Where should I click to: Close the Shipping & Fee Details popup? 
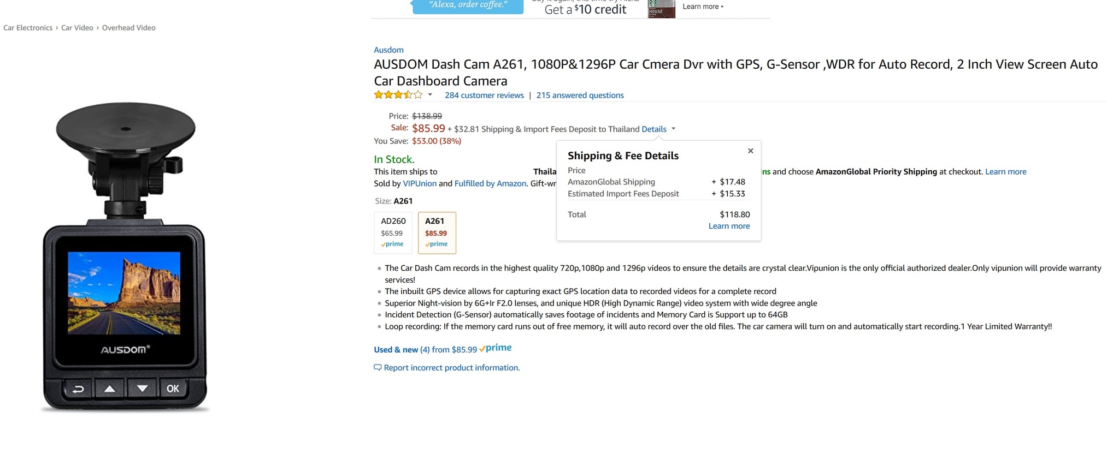750,151
